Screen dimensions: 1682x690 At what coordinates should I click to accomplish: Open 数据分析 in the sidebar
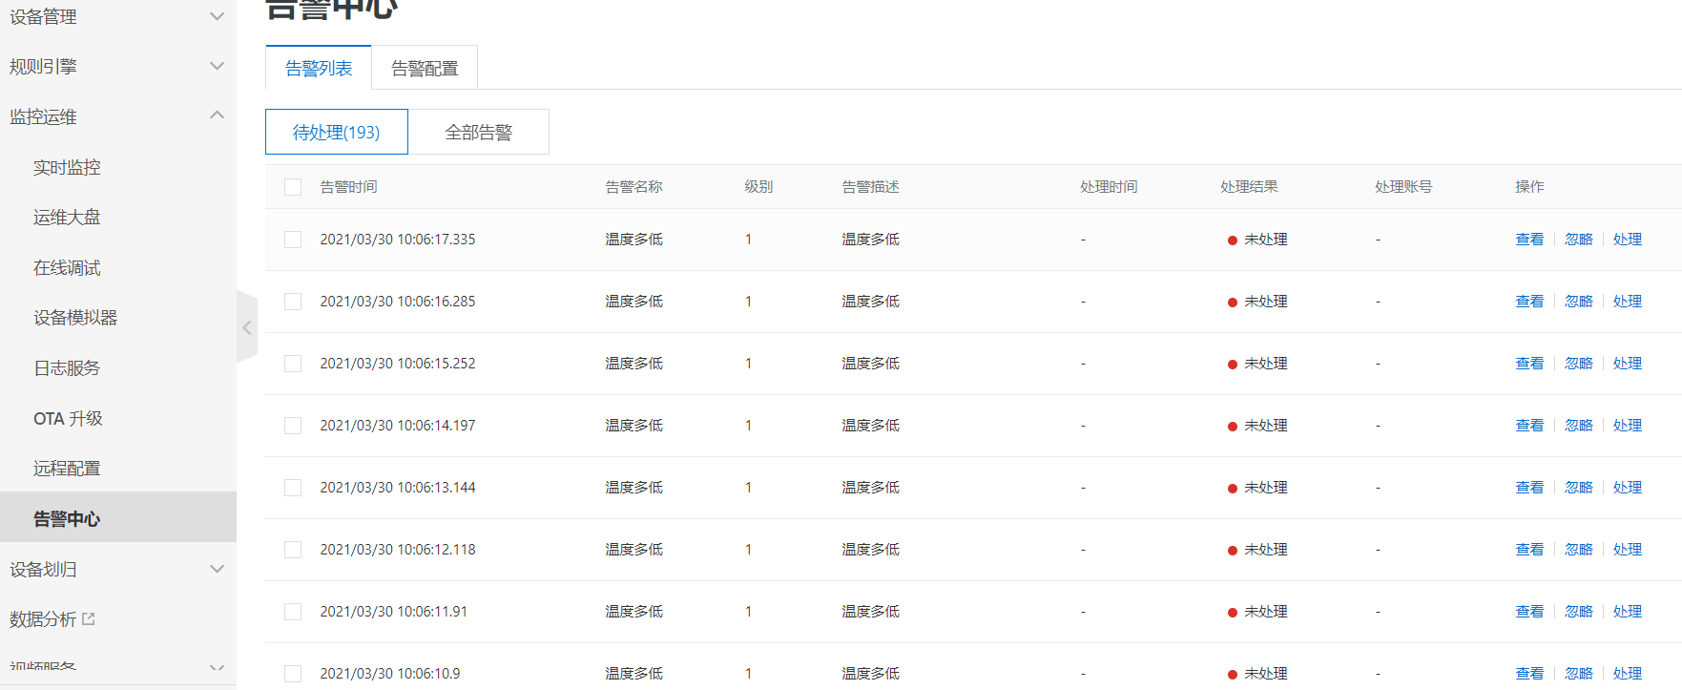pos(43,618)
